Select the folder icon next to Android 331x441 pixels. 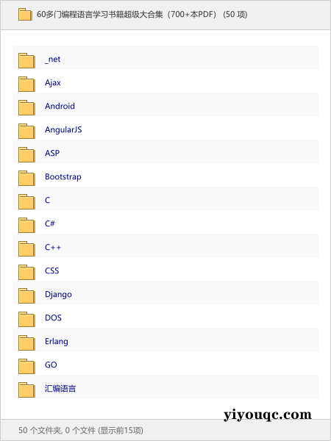(26, 107)
